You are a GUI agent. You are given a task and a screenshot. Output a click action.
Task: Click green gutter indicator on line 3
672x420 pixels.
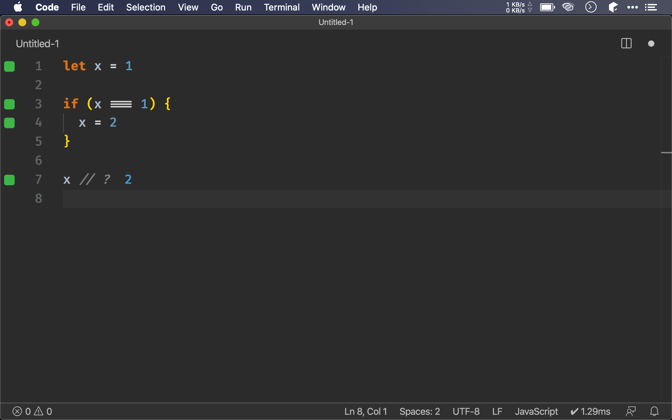(x=10, y=104)
